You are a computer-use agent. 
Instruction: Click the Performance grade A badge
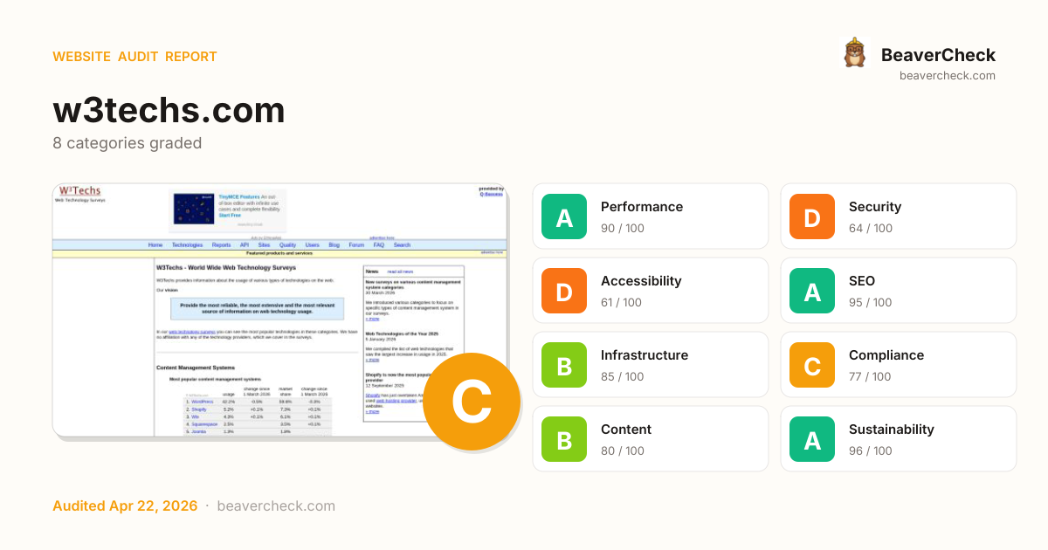click(x=564, y=217)
